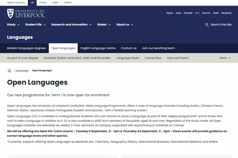Click the 'Select campus:' label

16,3
